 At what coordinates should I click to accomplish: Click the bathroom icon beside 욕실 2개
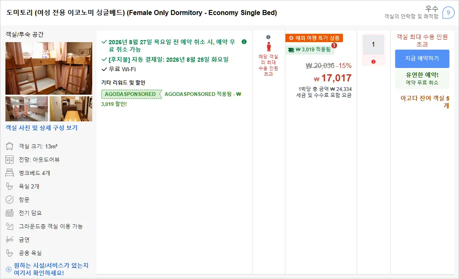pos(10,186)
